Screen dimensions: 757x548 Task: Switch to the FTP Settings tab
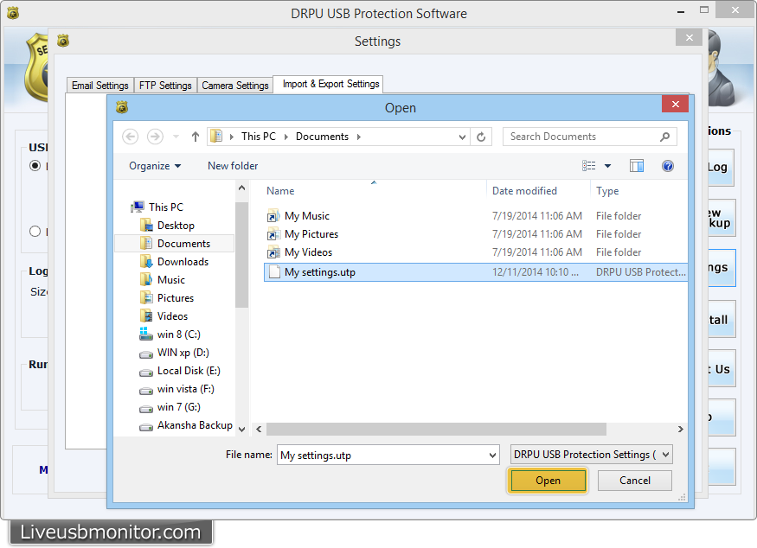pos(165,86)
